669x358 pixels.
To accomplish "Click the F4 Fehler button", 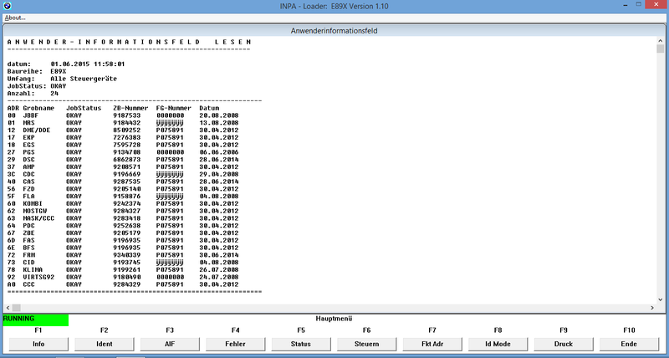I will click(x=236, y=344).
